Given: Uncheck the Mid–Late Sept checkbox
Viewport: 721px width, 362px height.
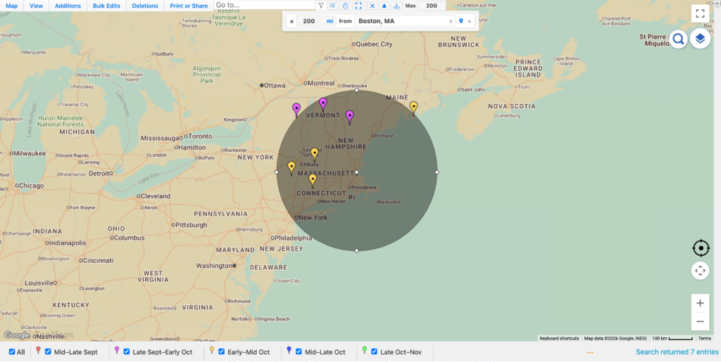Looking at the screenshot, I should pos(48,352).
